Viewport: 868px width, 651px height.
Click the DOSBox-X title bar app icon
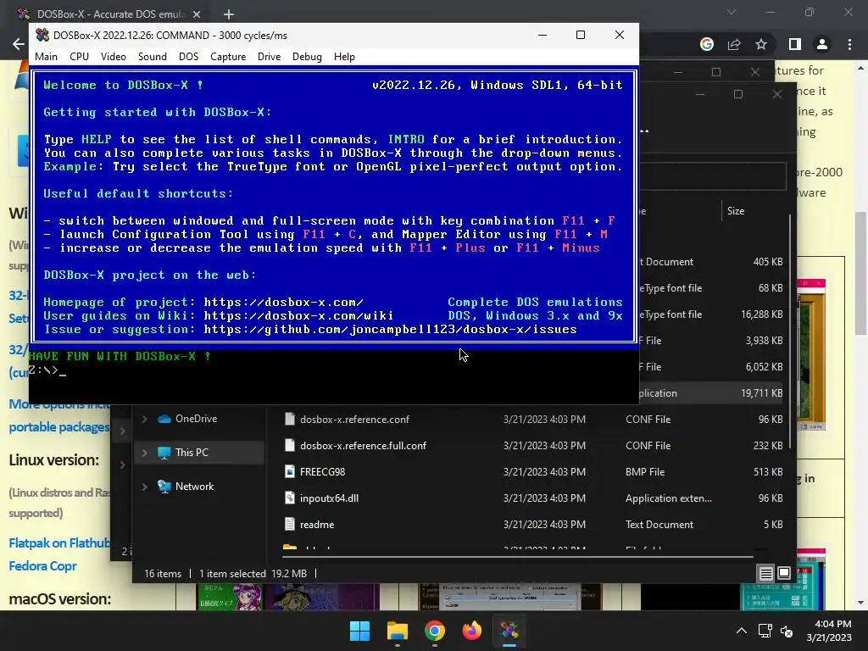click(42, 35)
